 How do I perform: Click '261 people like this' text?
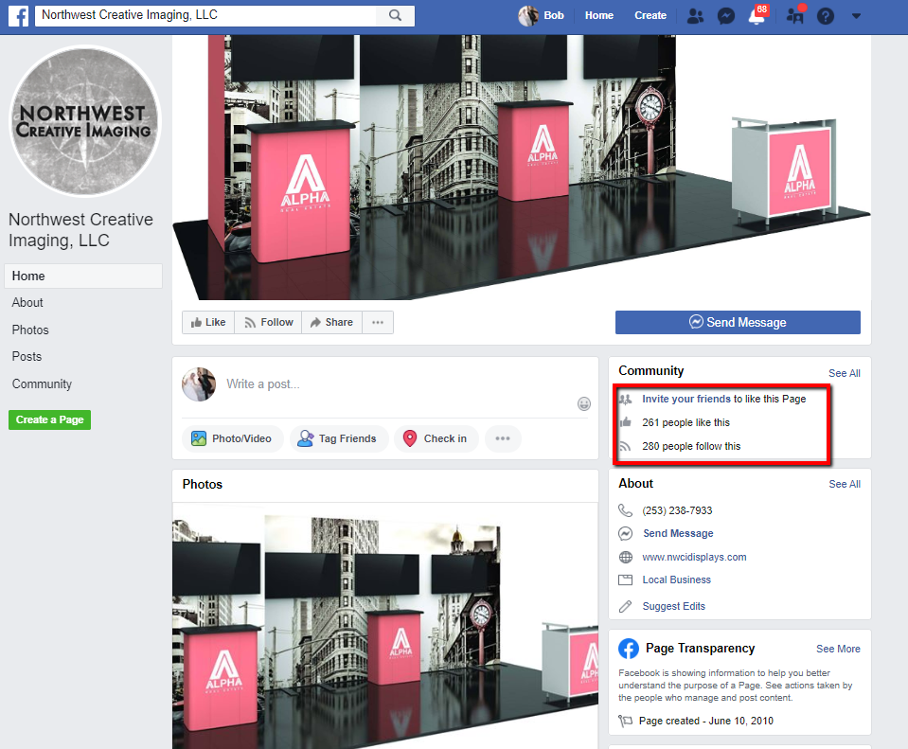click(685, 423)
